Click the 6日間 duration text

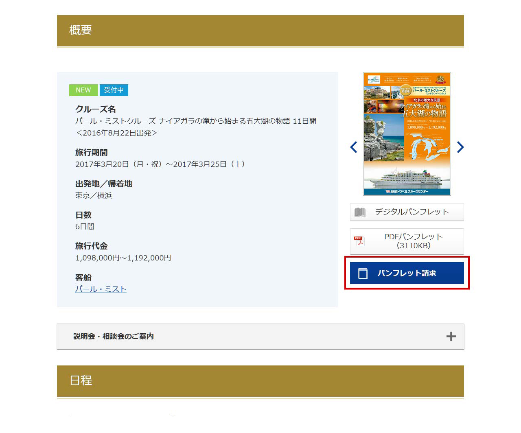pos(85,227)
